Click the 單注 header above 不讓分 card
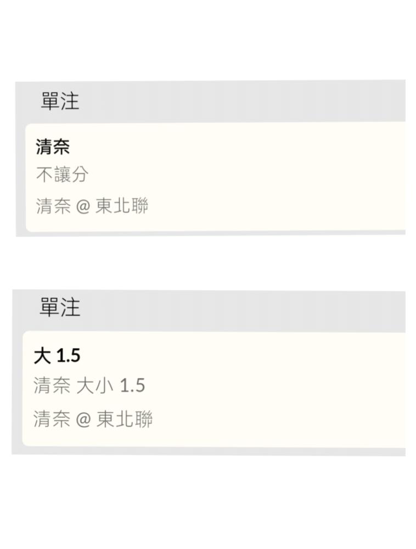Image resolution: width=416 pixels, height=549 pixels. (x=60, y=102)
